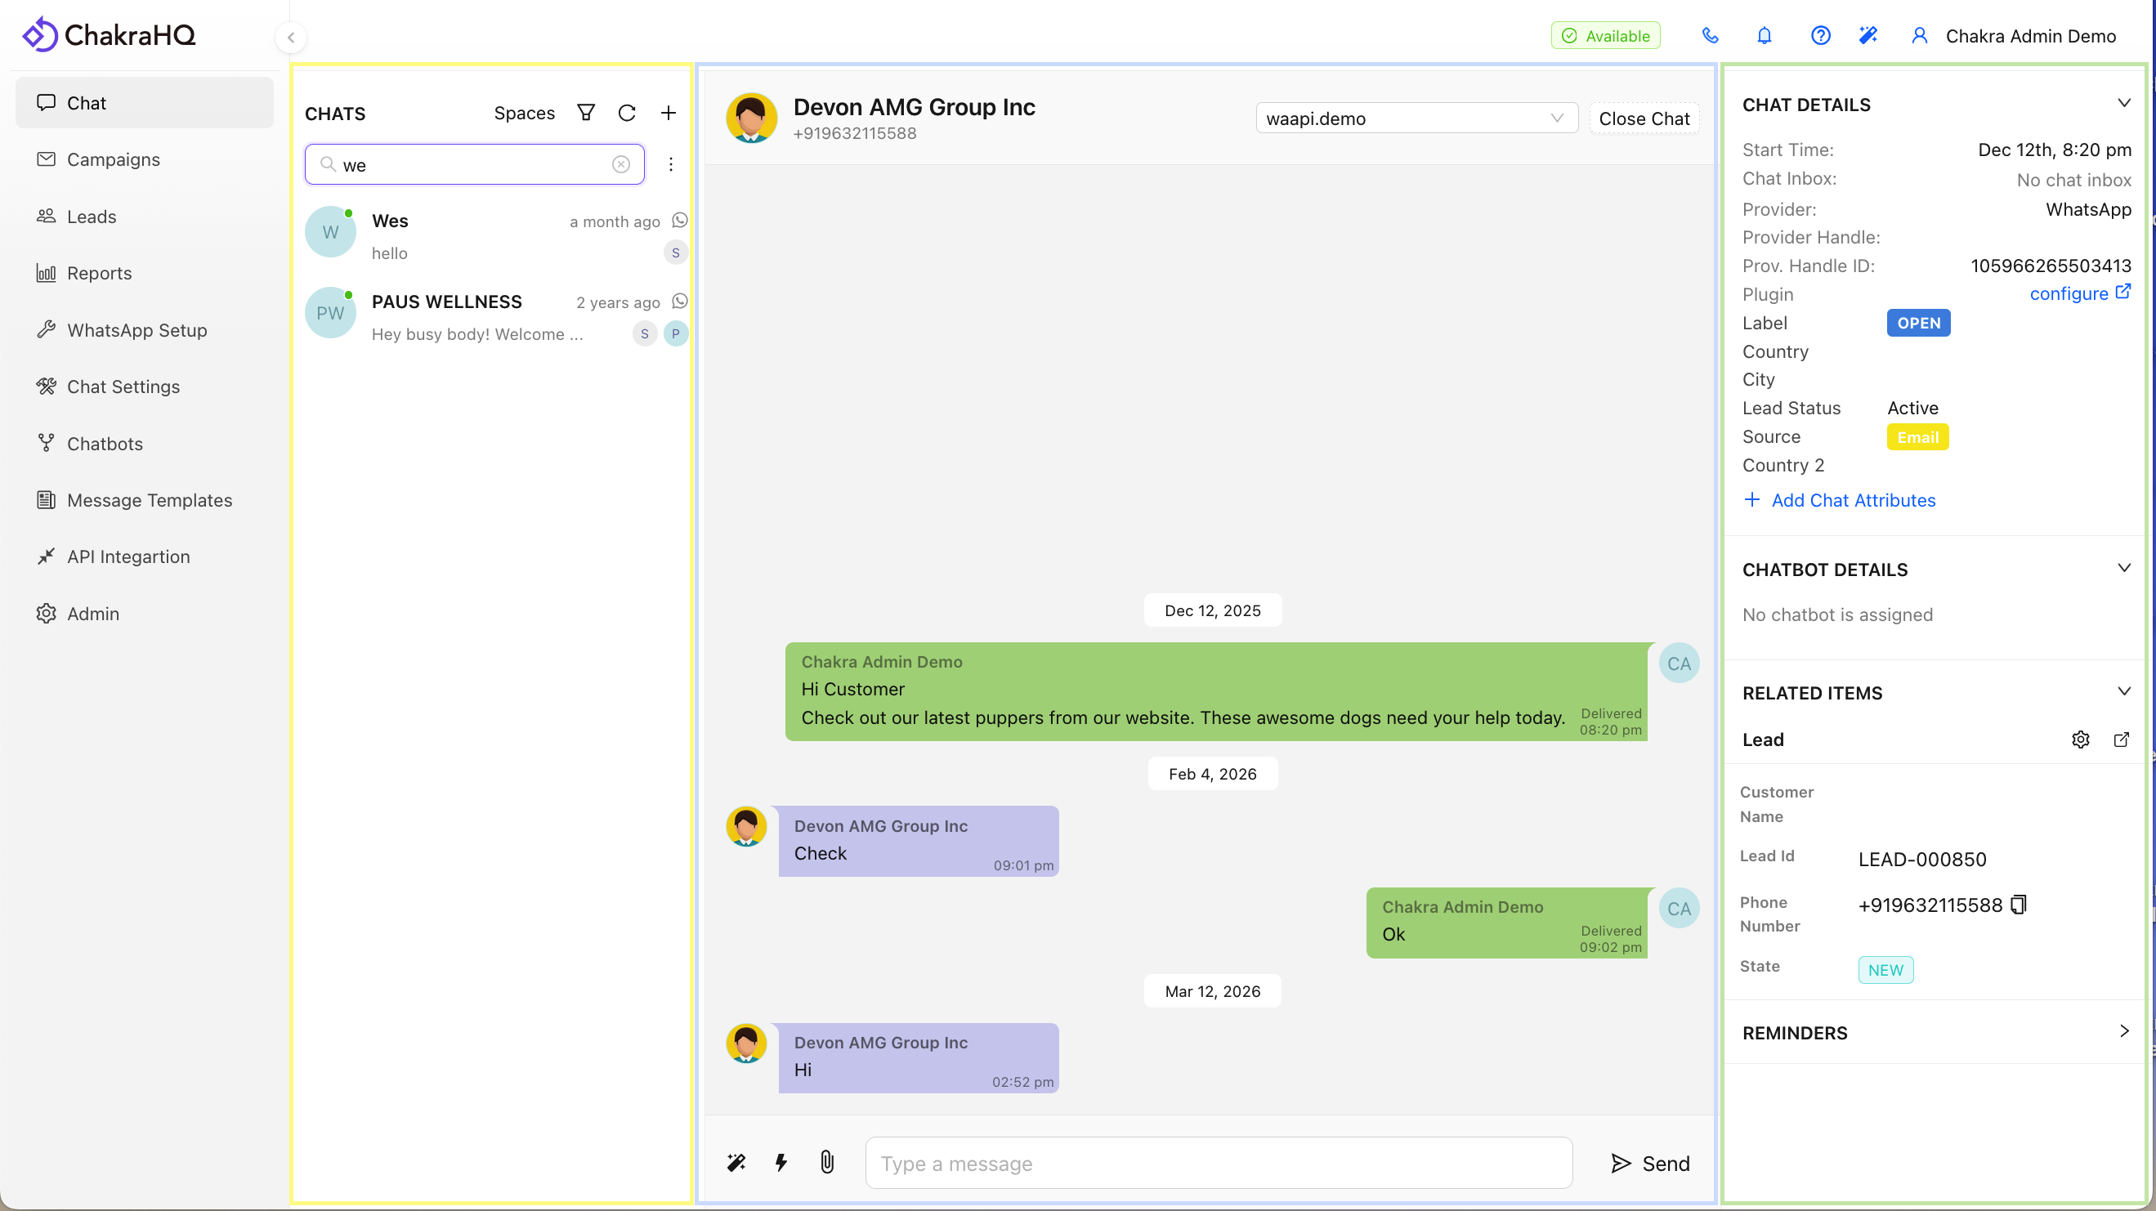Viewport: 2156px width, 1211px height.
Task: Open the notifications bell icon
Action: (x=1765, y=35)
